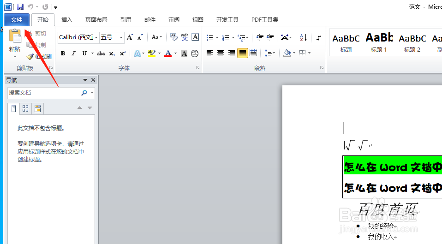Click the Redo icon in the title bar
Screen dimensions: 442x244
(x=45, y=6)
